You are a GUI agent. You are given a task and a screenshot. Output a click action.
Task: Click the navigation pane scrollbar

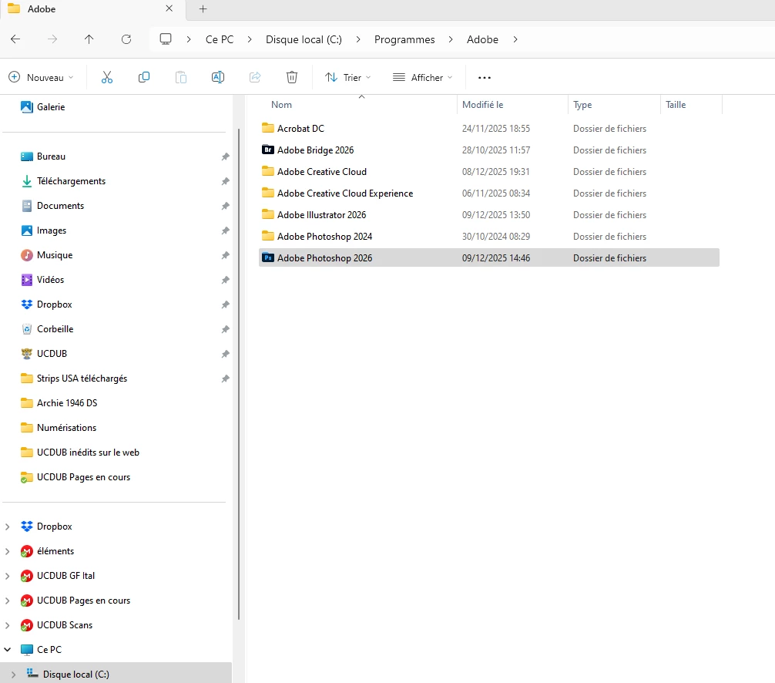pos(239,374)
